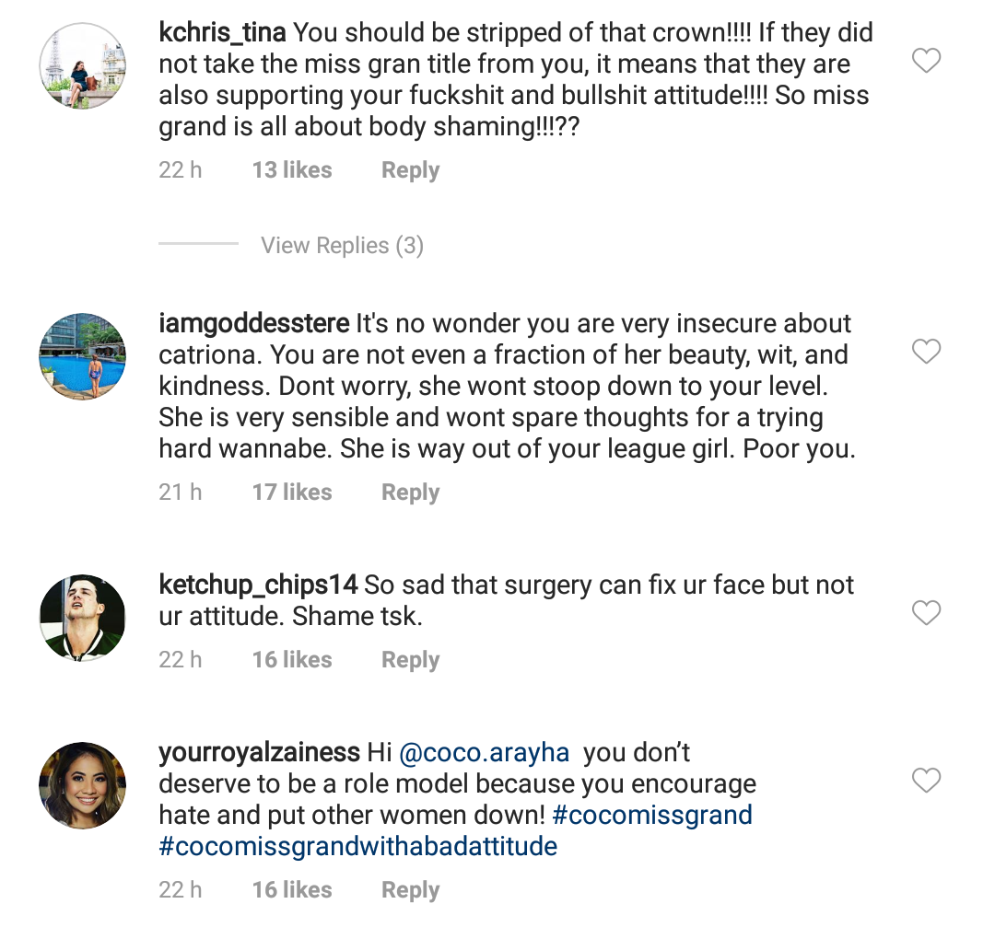View ketchup_chips14's profile photo
The image size is (995, 927).
82,618
